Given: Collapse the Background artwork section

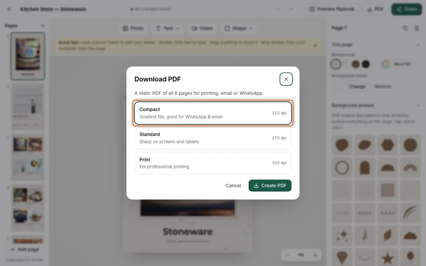Looking at the screenshot, I should pyautogui.click(x=418, y=105).
